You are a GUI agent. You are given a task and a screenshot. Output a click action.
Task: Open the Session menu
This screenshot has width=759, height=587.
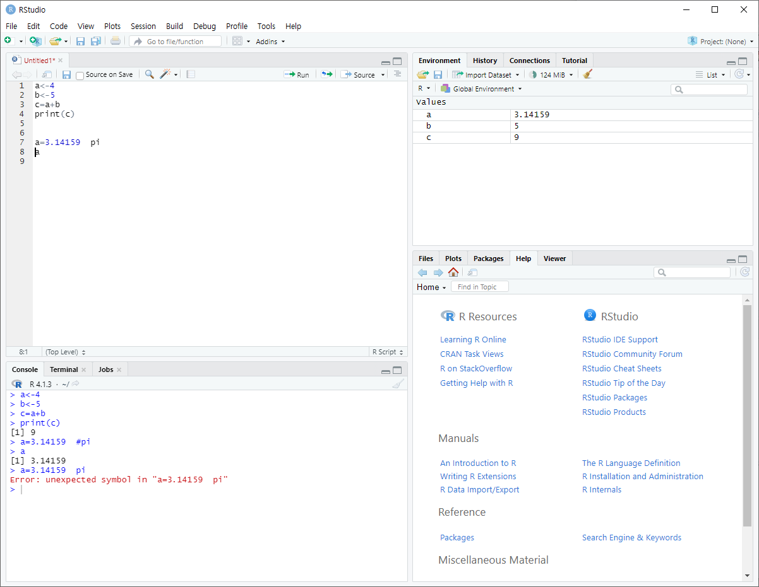(143, 26)
